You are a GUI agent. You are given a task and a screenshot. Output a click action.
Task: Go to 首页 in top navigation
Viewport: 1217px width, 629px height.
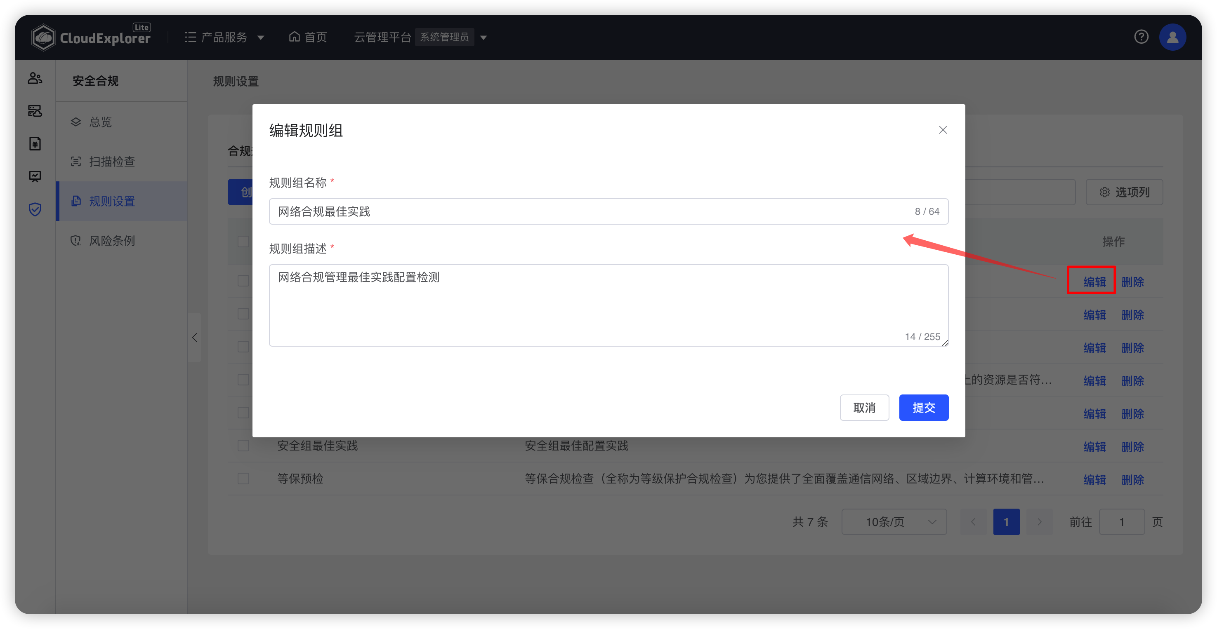(x=316, y=37)
